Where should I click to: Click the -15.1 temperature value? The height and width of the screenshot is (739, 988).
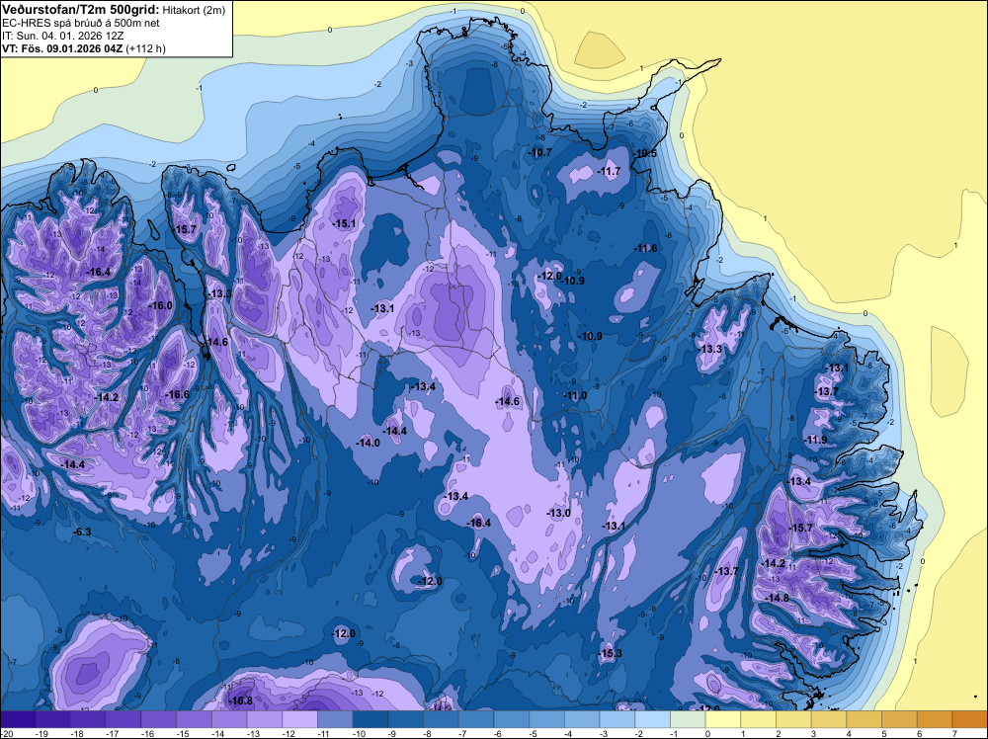(344, 223)
